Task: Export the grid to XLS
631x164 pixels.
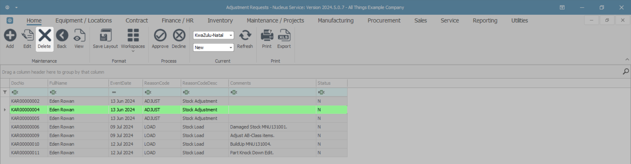Action: [x=284, y=35]
